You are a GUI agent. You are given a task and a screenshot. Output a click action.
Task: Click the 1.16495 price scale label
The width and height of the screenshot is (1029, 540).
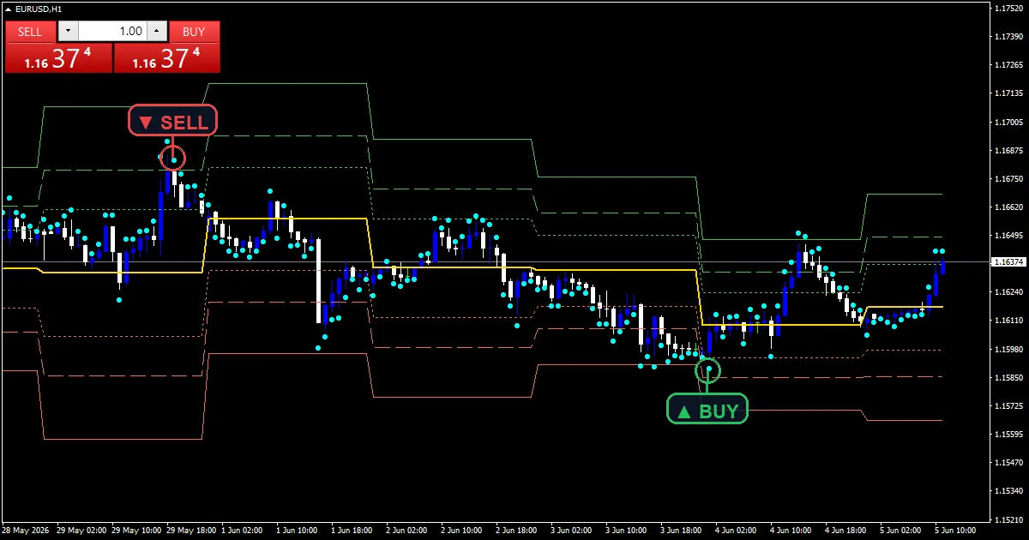point(1008,235)
